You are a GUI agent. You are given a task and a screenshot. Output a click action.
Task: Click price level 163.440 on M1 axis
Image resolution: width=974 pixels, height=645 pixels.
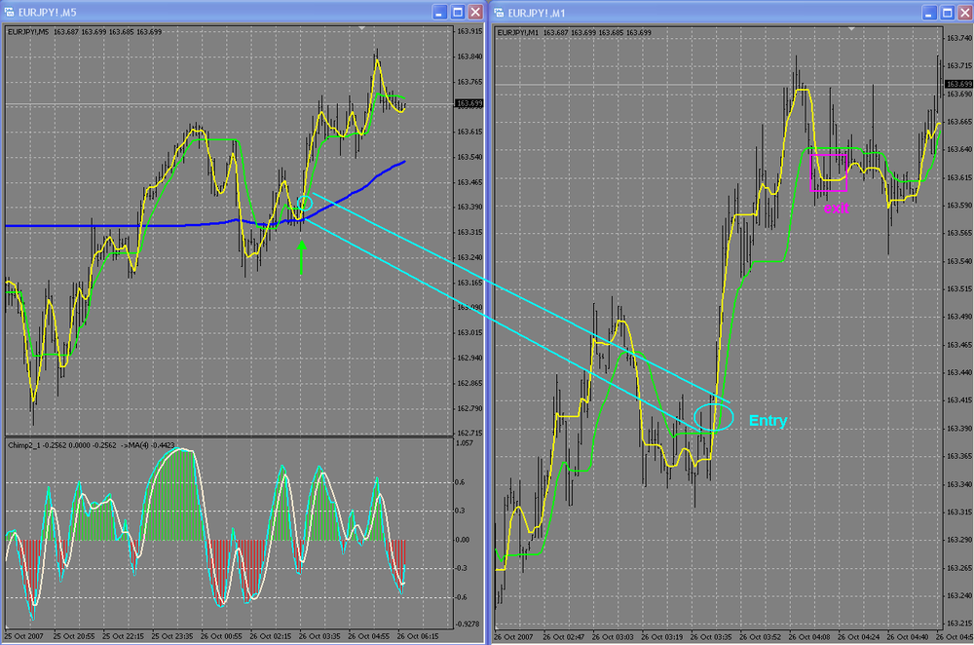point(959,373)
